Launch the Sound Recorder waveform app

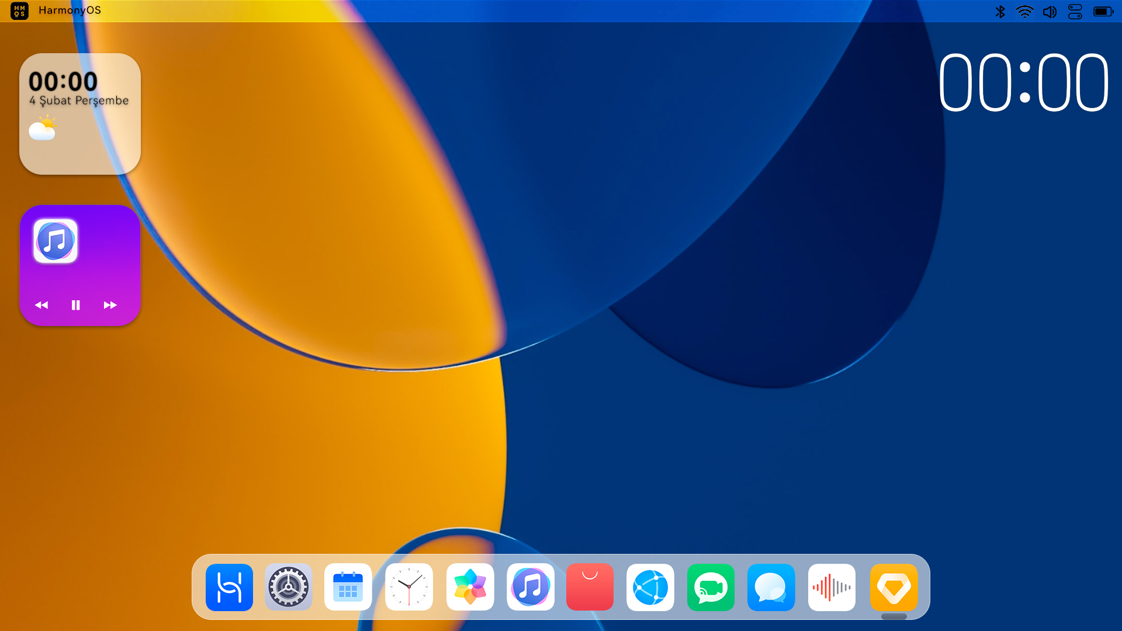click(x=832, y=587)
